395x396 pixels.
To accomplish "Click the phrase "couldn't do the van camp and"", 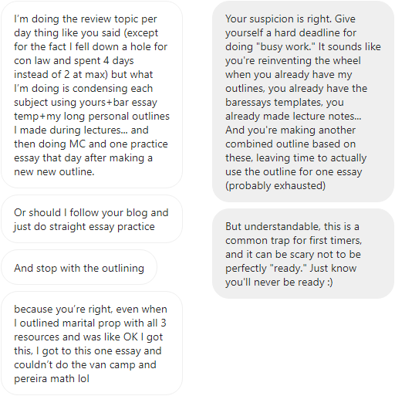I will 85,365.
